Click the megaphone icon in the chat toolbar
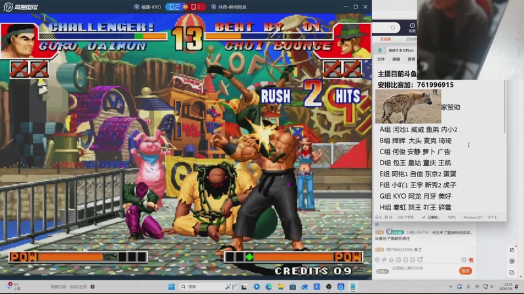 (x=384, y=259)
